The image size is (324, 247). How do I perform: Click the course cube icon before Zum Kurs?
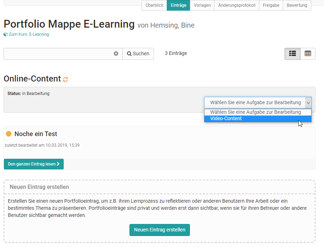click(x=5, y=35)
